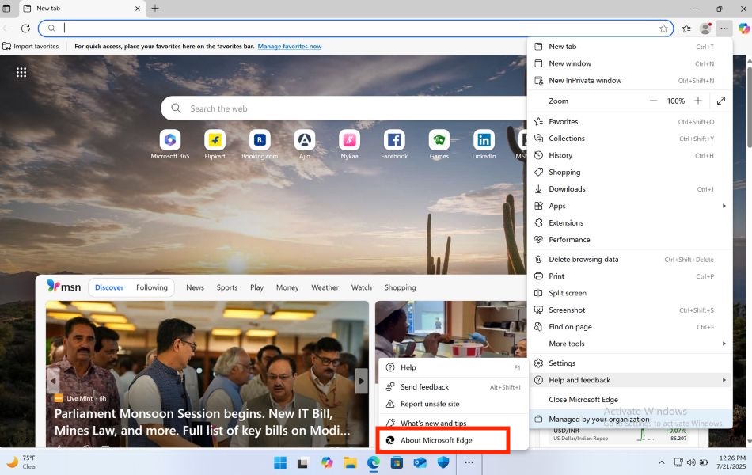
Task: Refresh the current page
Action: coord(27,28)
